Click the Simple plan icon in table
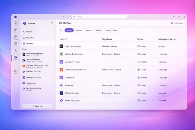The width and height of the screenshot is (195, 130). pos(61,85)
